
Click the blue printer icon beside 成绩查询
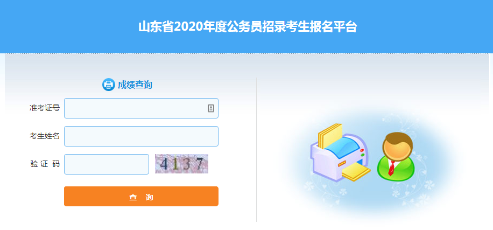tap(109, 85)
